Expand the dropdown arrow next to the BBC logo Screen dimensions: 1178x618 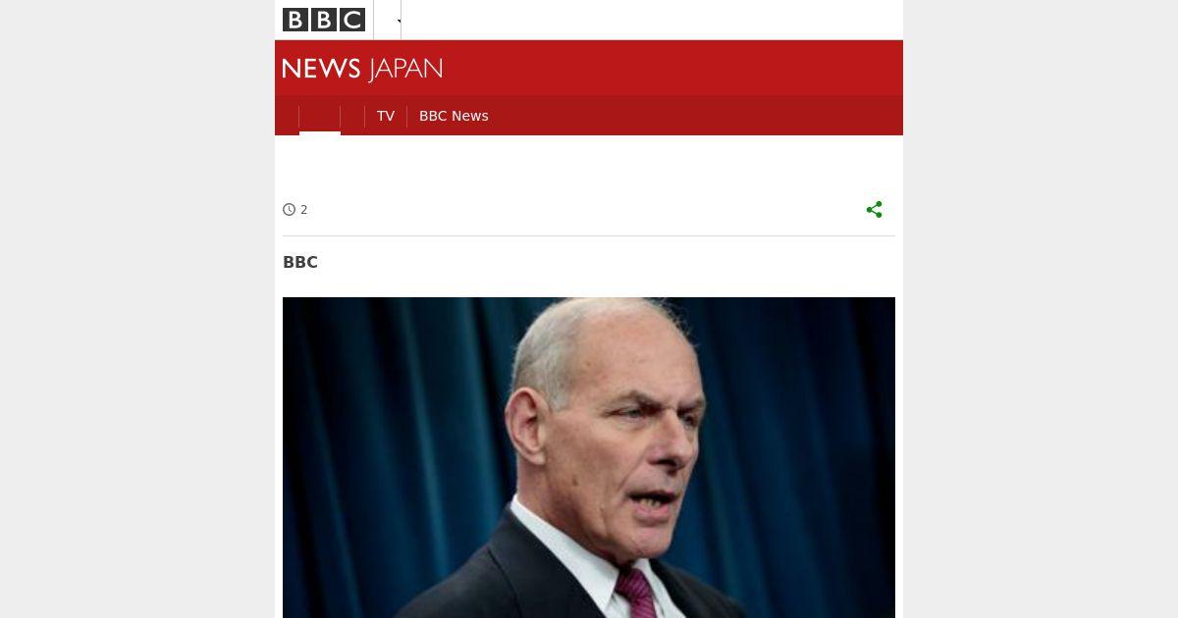point(400,21)
